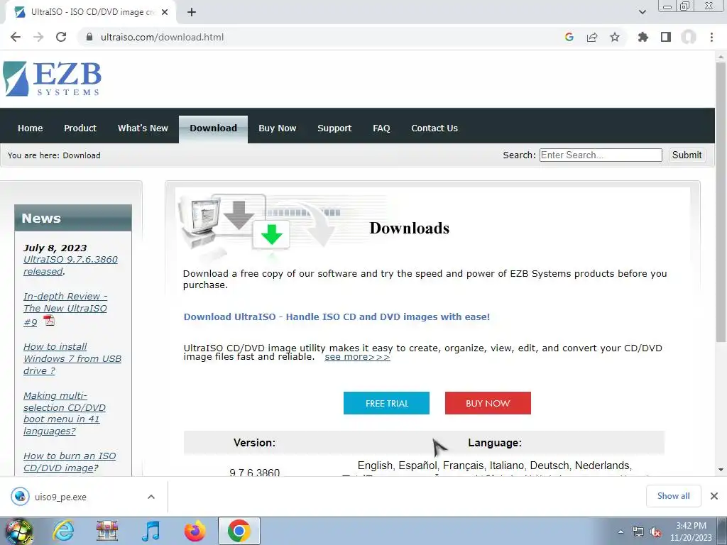
Task: Open the 'see more>>>' link
Action: click(x=357, y=357)
